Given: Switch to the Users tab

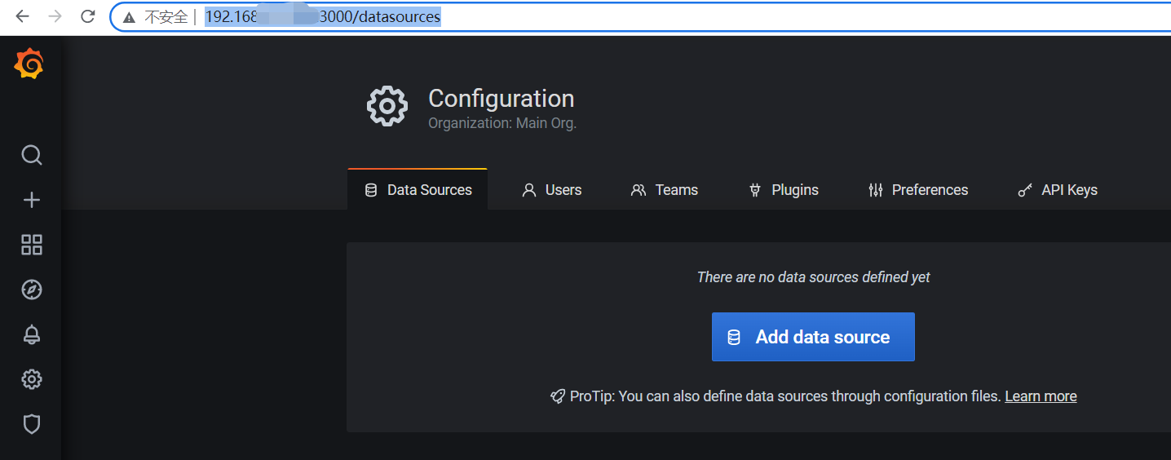Looking at the screenshot, I should coord(552,190).
